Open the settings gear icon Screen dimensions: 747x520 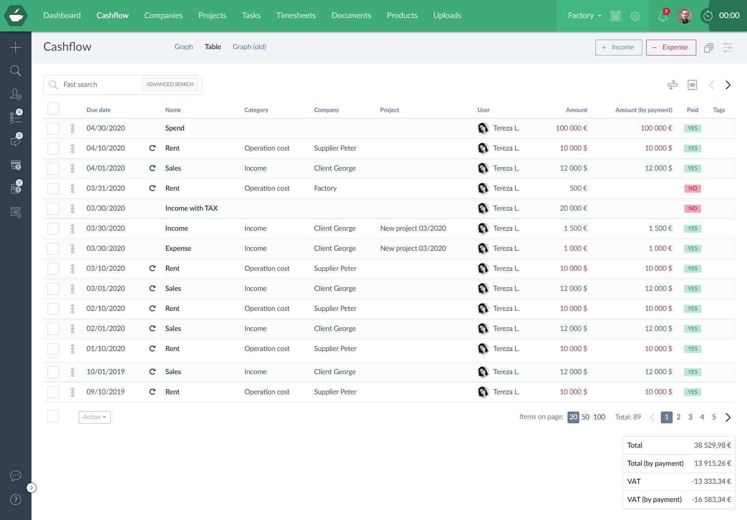click(x=635, y=16)
